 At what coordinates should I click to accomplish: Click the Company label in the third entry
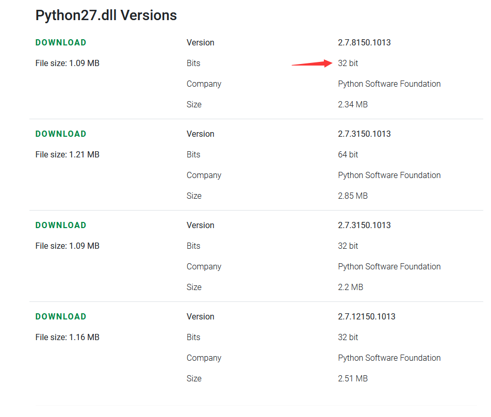(204, 266)
